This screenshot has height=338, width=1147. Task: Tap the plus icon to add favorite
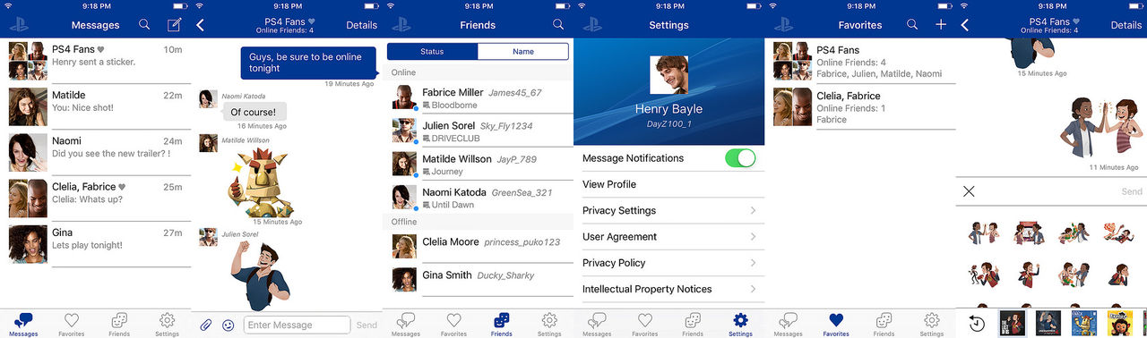(941, 25)
